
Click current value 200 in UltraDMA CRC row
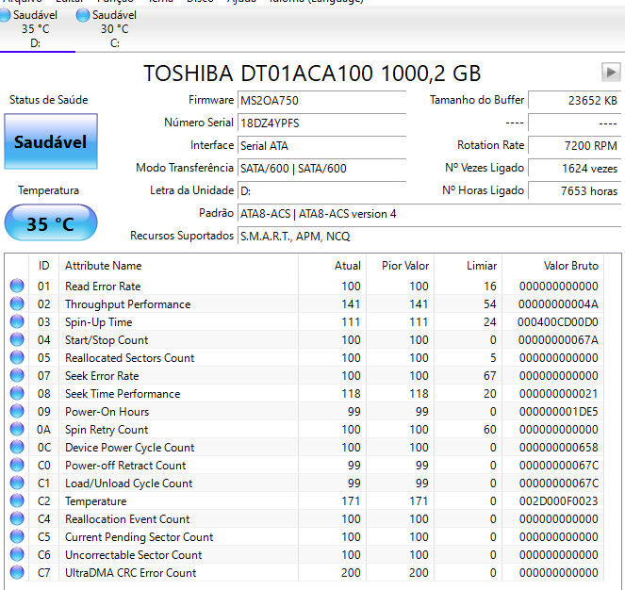351,573
